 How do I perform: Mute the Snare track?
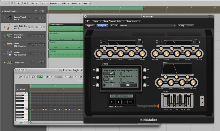click(x=40, y=45)
